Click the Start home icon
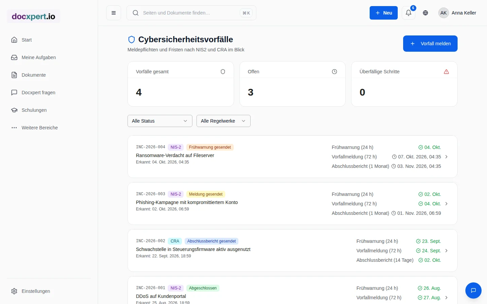Image resolution: width=487 pixels, height=304 pixels. pyautogui.click(x=14, y=40)
